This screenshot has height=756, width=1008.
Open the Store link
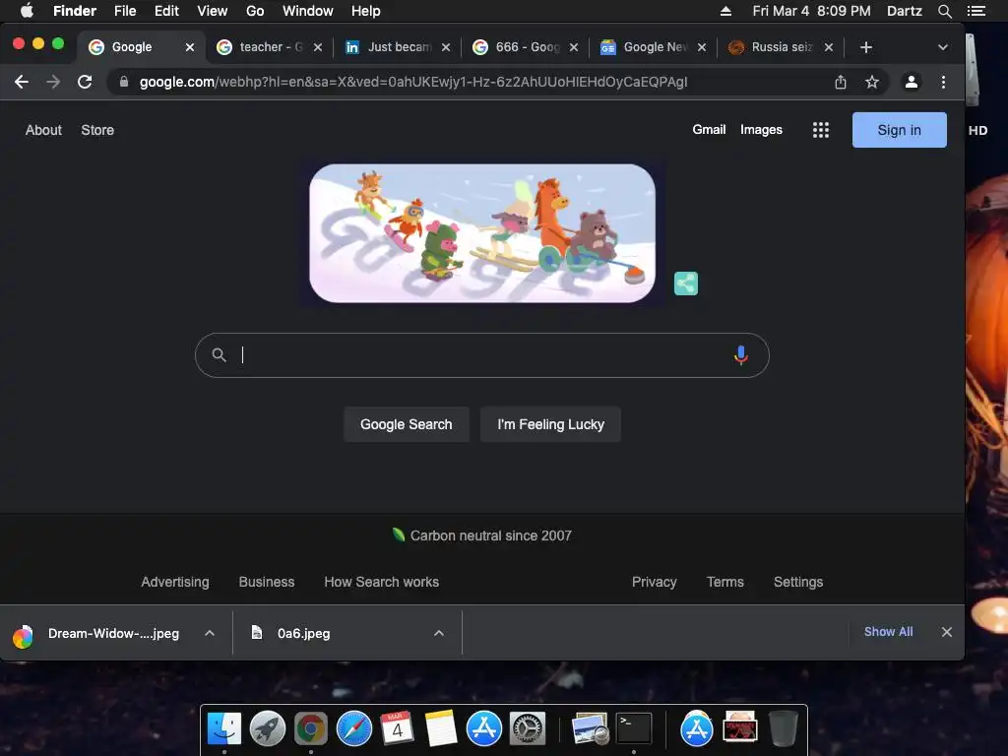click(97, 130)
